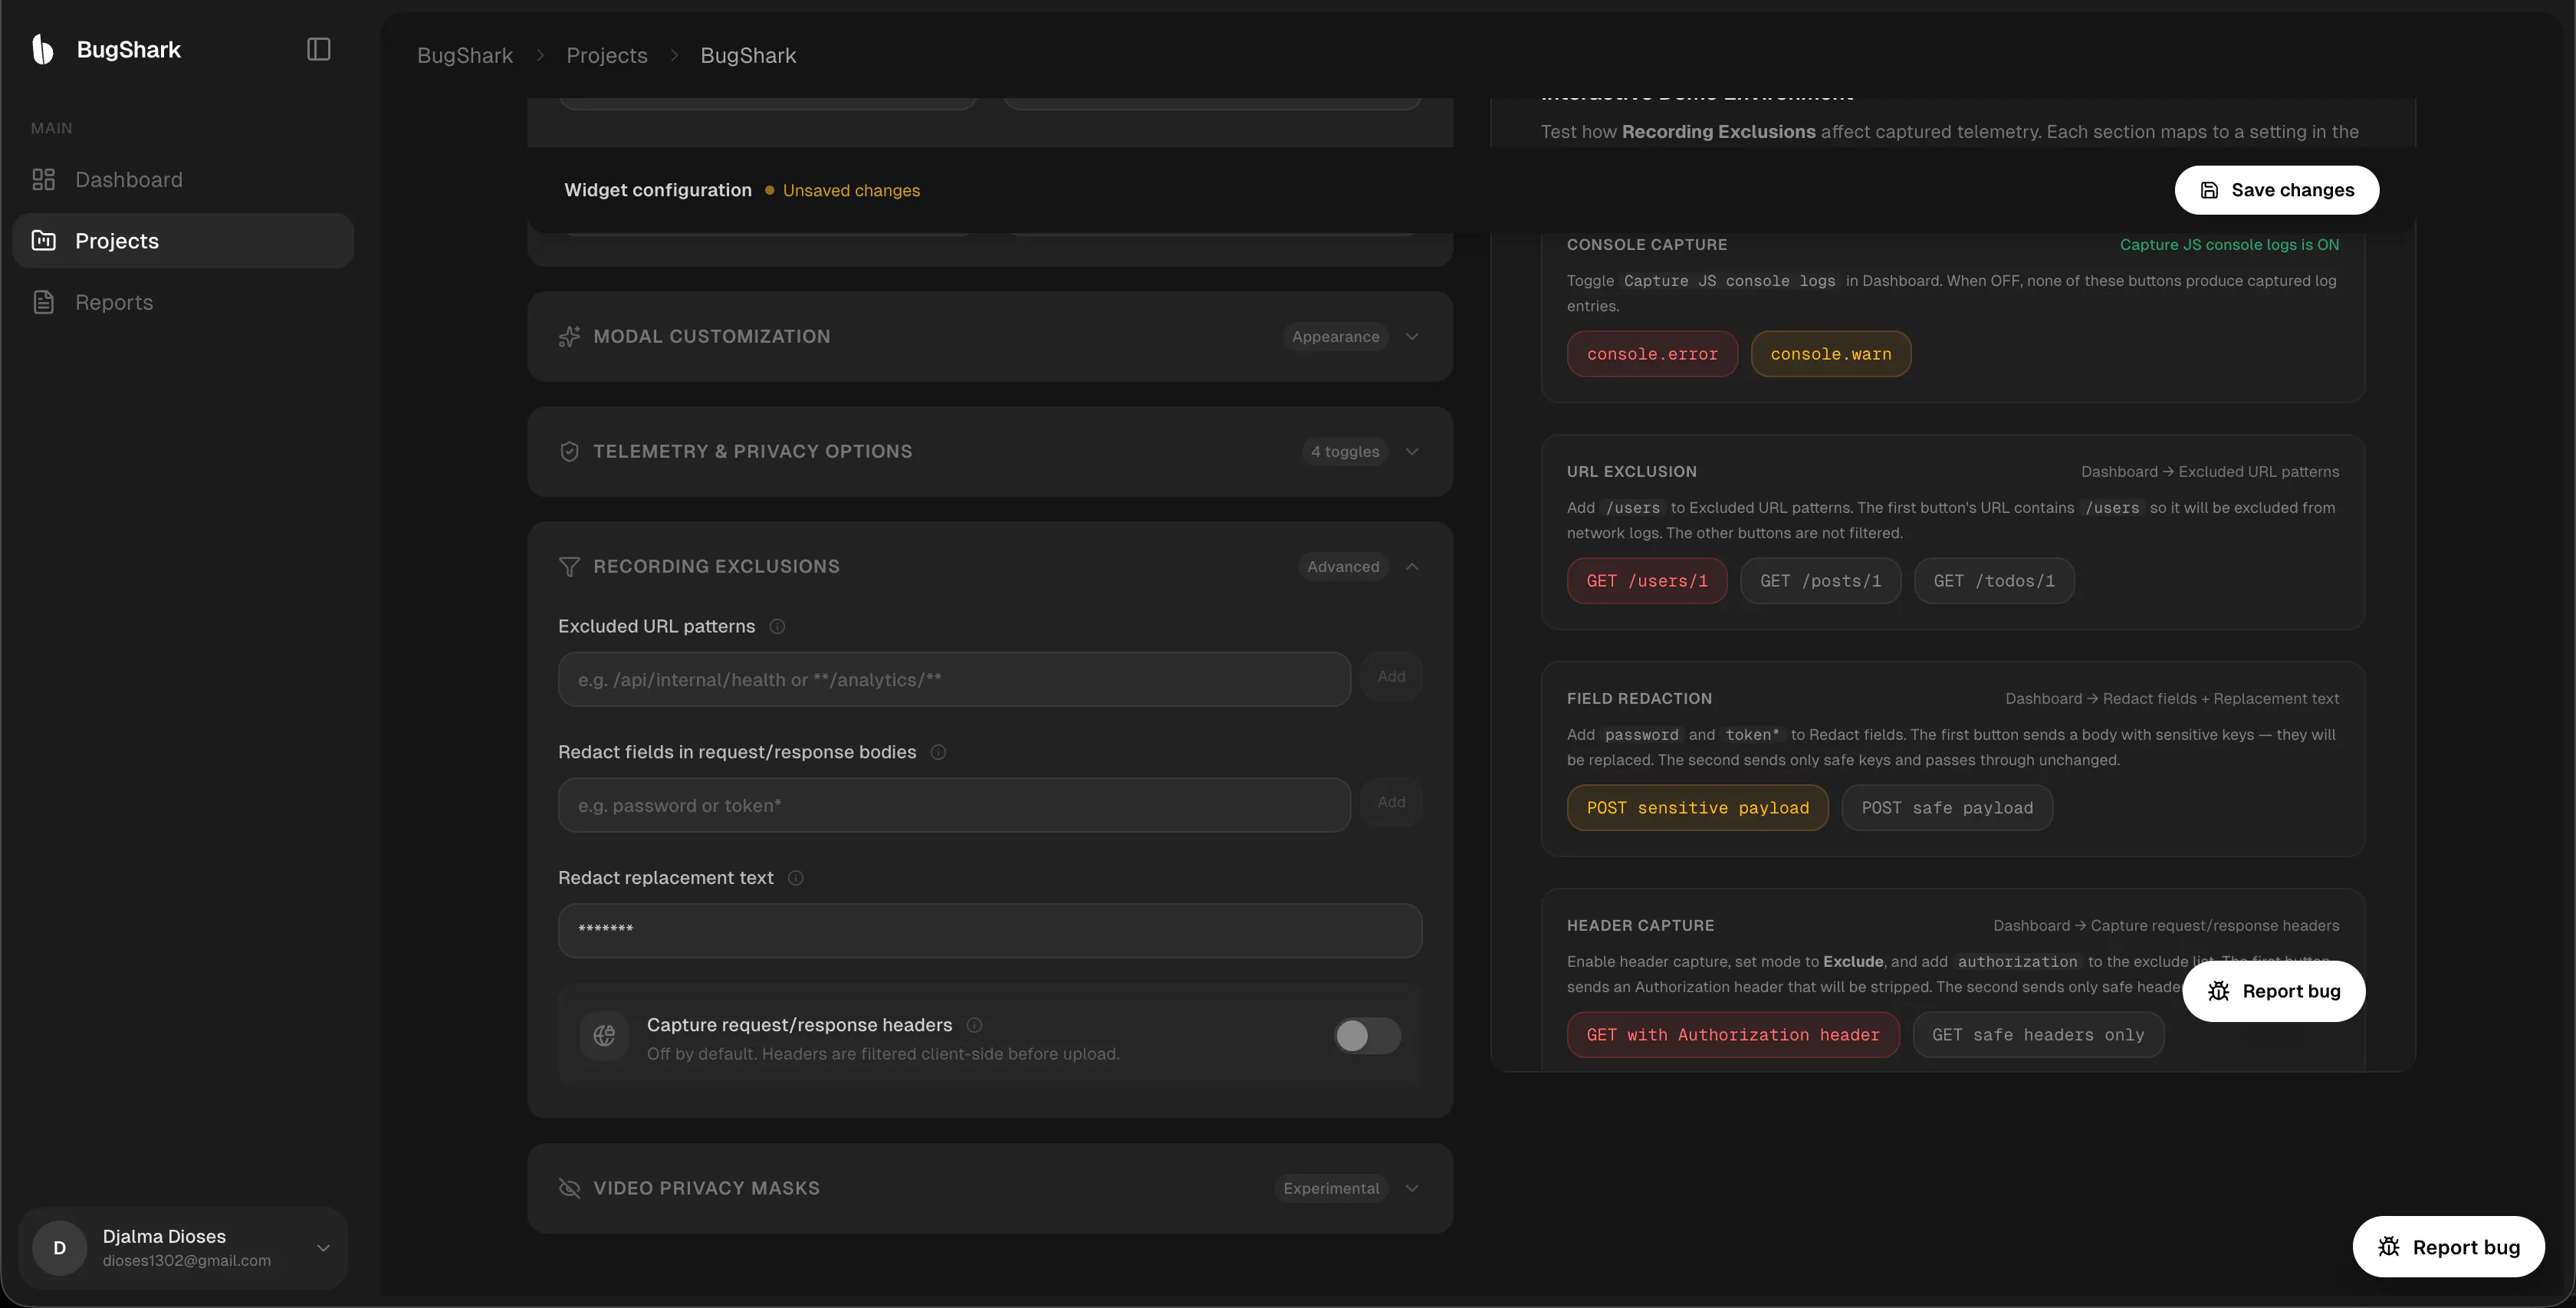The height and width of the screenshot is (1308, 2576).
Task: Click info icon next to Capture request/response headers
Action: click(974, 1025)
